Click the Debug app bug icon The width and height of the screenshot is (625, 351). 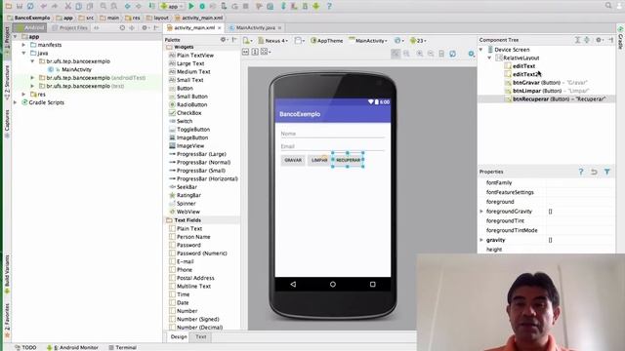[x=202, y=6]
